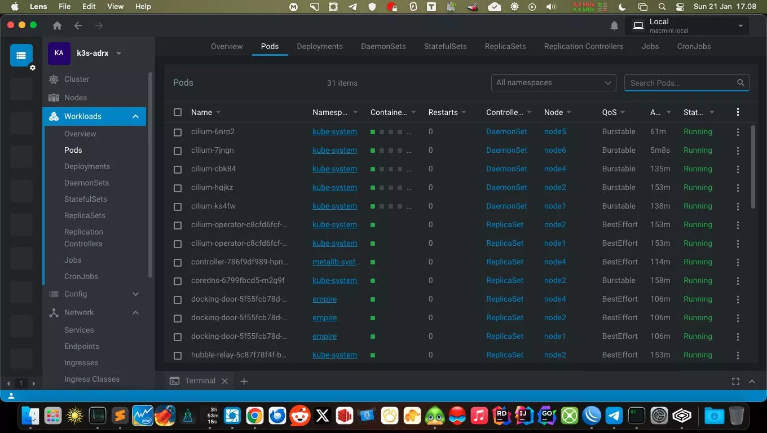This screenshot has width=767, height=433.
Task: Open ReplicaSet controller link for coredns pod
Action: tap(505, 280)
